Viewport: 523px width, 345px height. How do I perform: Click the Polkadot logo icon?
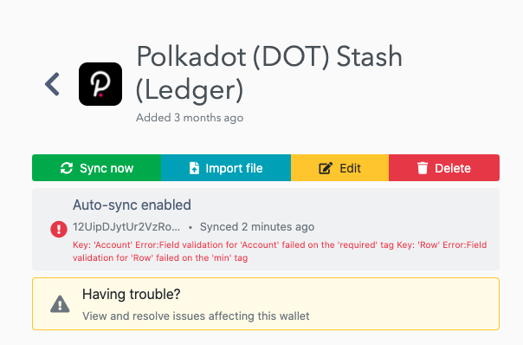click(100, 84)
